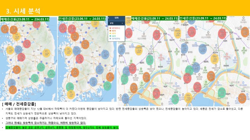250x140 pixels.
Task: Click the first bullet paragraph starting 서울의 매매증감률이
Action: 124,111
